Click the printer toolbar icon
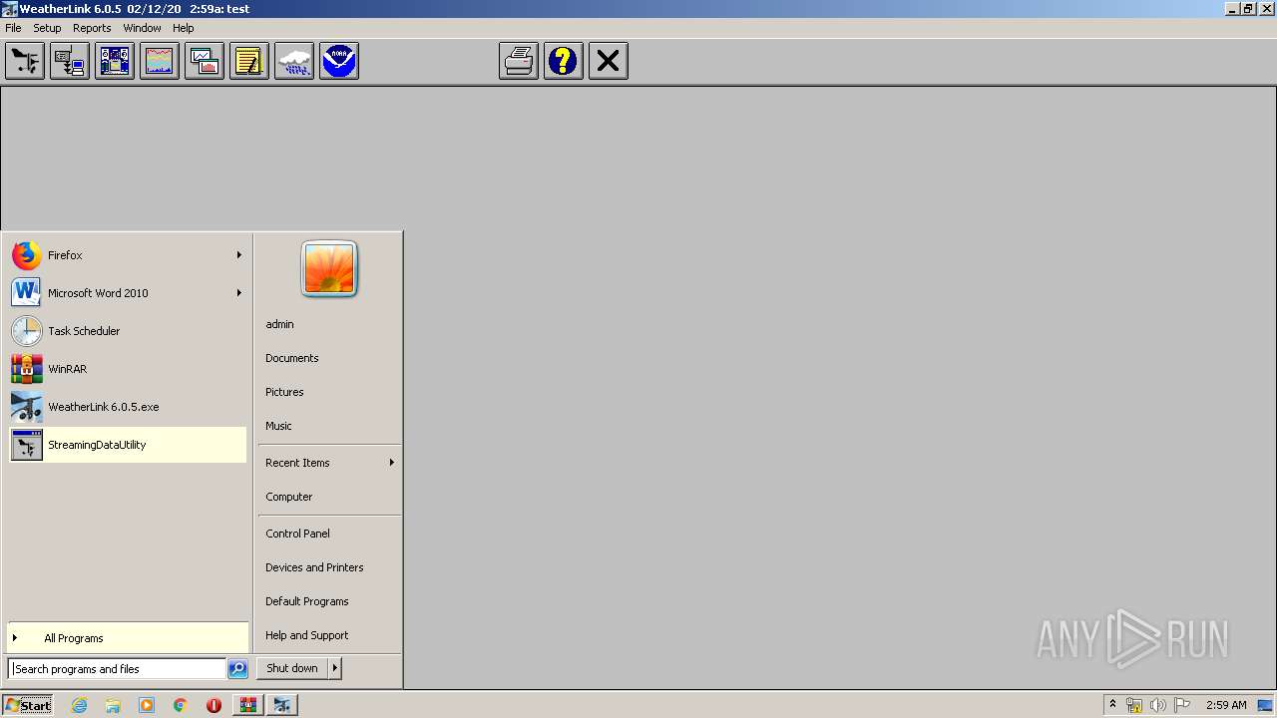The width and height of the screenshot is (1277, 718). 519,61
